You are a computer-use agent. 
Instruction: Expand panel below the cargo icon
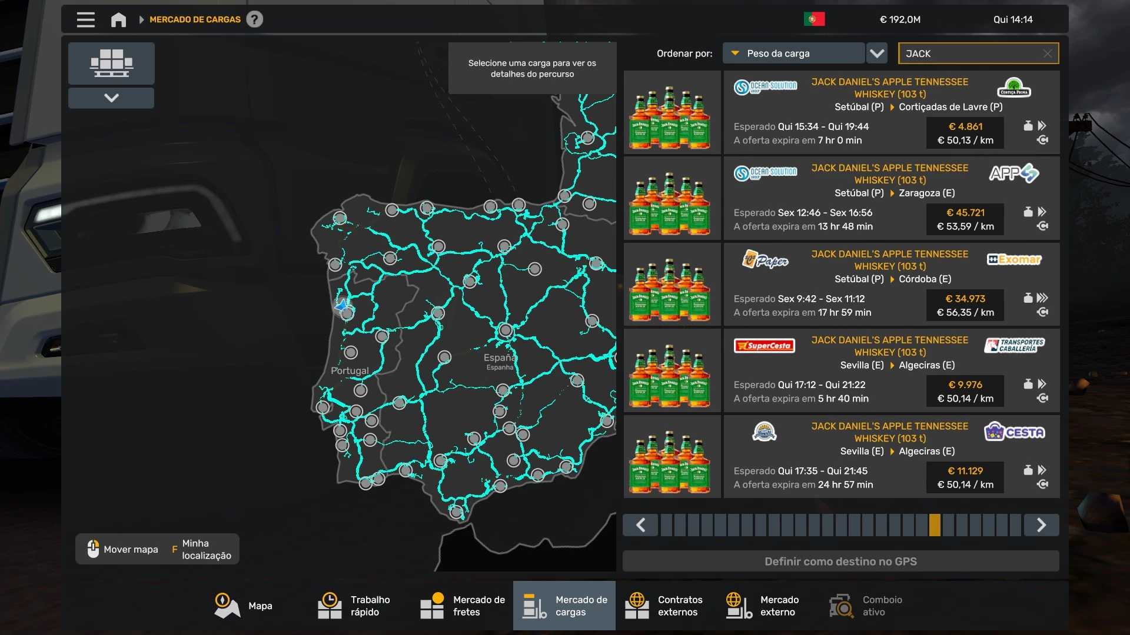(x=111, y=98)
